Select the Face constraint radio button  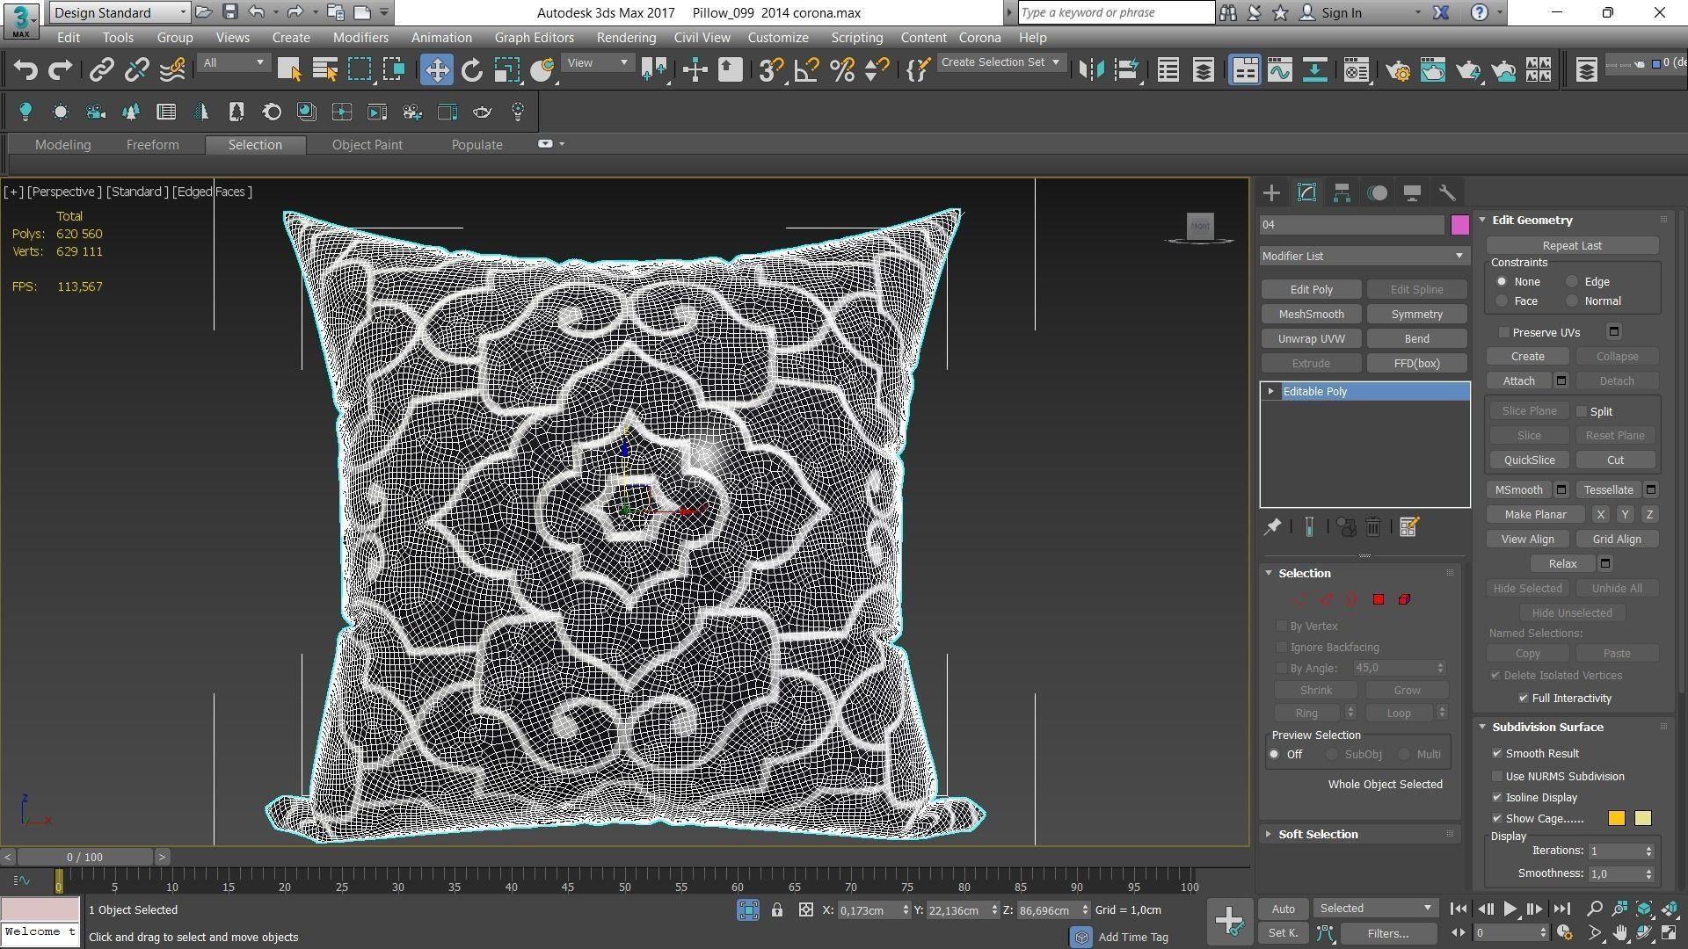pyautogui.click(x=1502, y=301)
